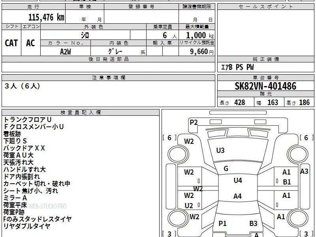Select the 純正装備 header

[265, 59]
